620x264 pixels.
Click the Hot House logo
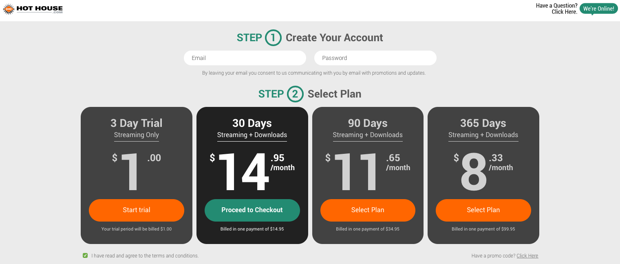[33, 9]
